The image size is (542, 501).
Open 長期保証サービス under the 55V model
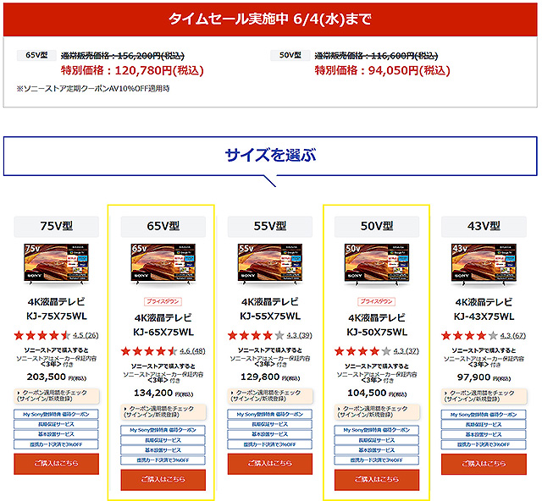pyautogui.click(x=270, y=424)
